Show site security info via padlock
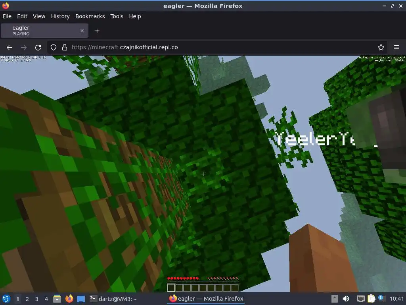 click(65, 47)
